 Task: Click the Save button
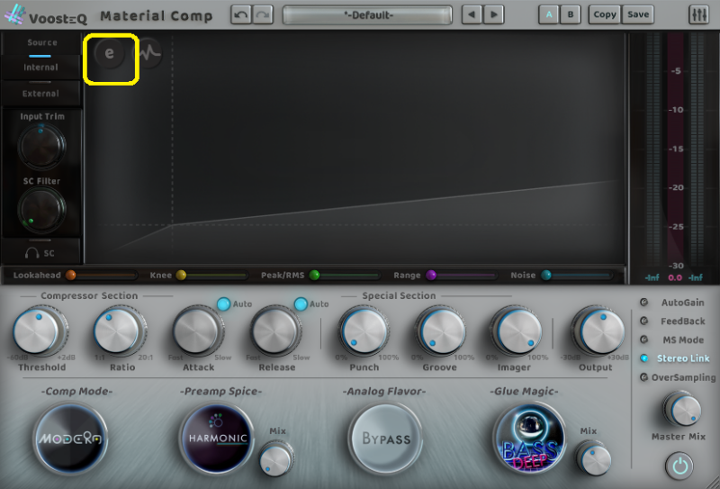[x=637, y=14]
